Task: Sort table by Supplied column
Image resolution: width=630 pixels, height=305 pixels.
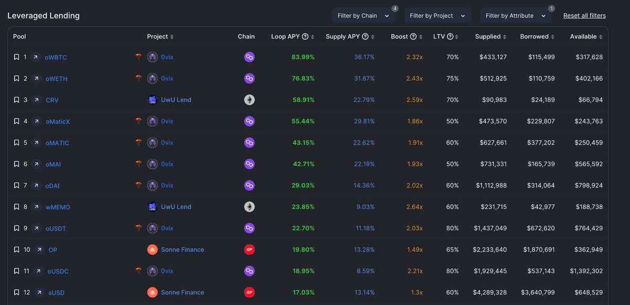Action: [x=491, y=37]
